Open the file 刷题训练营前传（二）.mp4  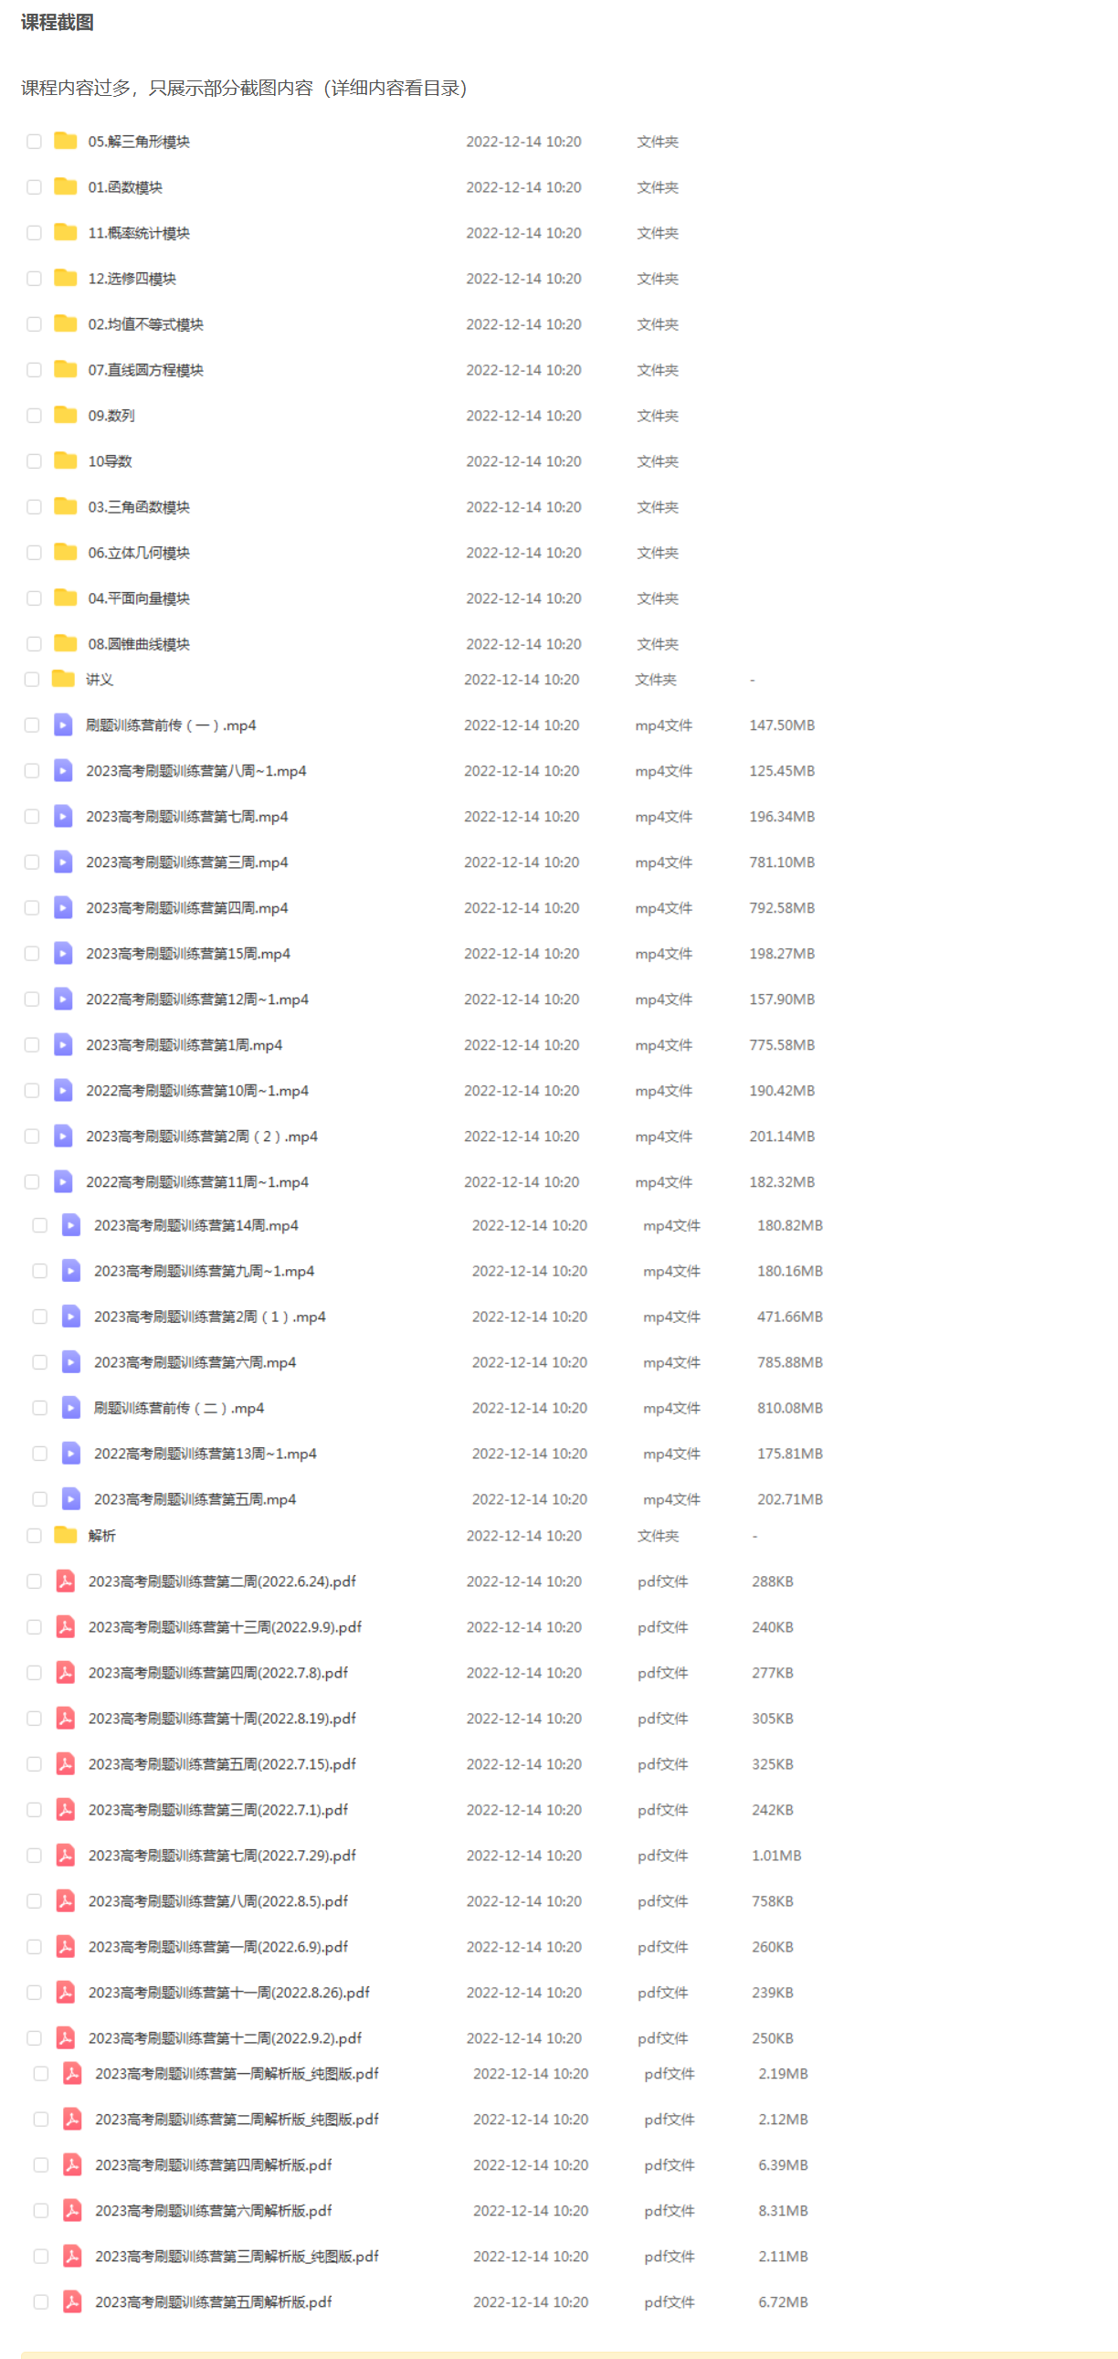(x=178, y=1408)
